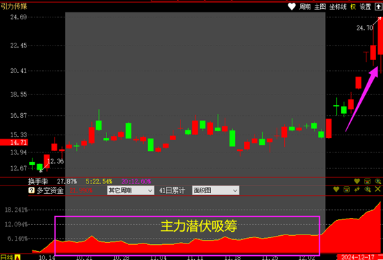Click the pin icon in 多空资金 row
Screen dimensions: 383x260
pyautogui.click(x=357, y=189)
